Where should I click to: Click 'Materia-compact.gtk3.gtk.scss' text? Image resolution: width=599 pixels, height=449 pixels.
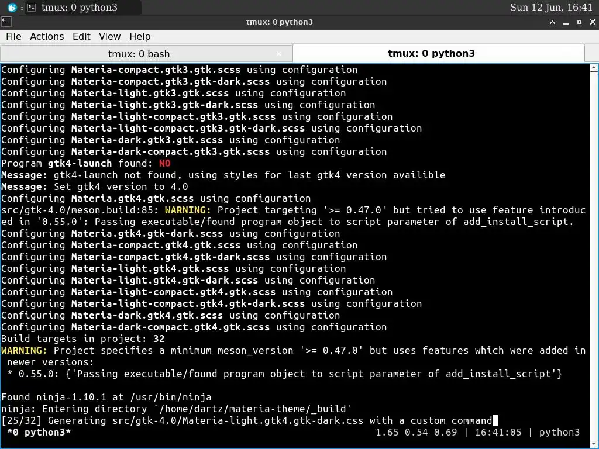[156, 70]
